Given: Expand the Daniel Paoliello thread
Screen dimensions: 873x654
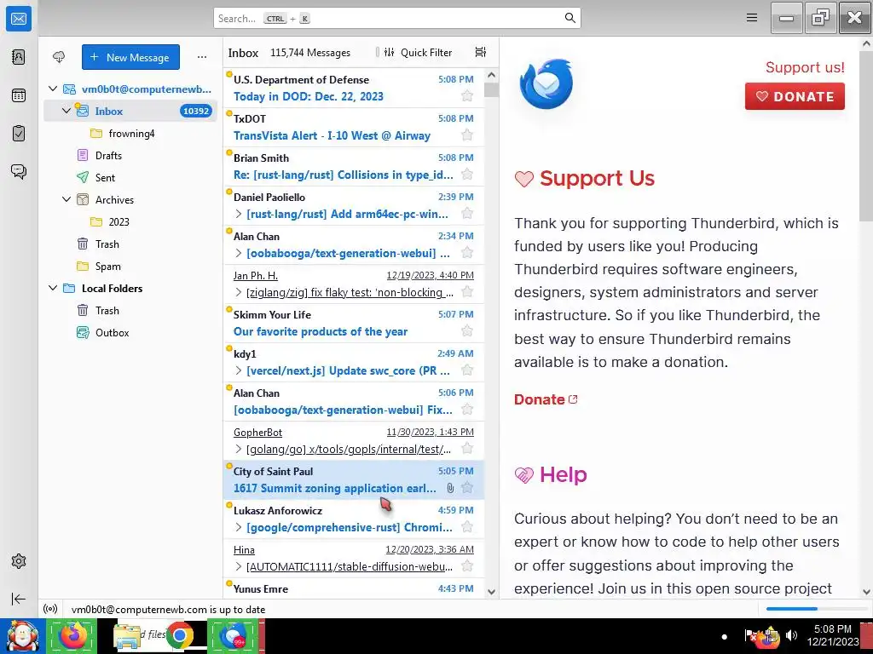Looking at the screenshot, I should pyautogui.click(x=239, y=214).
